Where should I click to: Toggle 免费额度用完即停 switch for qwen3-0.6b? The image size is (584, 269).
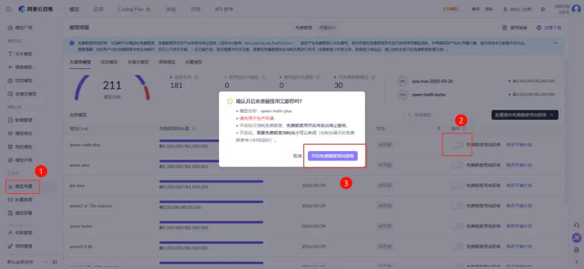coord(458,246)
